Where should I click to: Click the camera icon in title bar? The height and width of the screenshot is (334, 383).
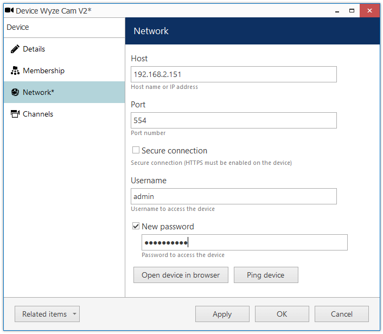pyautogui.click(x=9, y=10)
